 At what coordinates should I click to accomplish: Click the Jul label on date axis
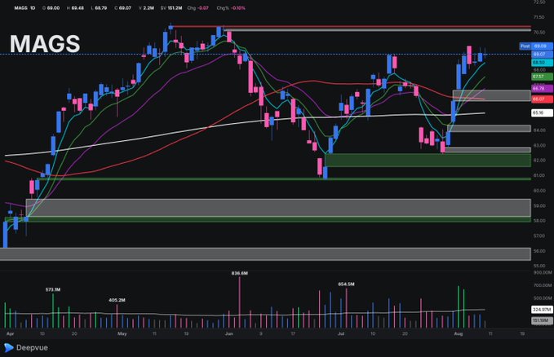[341, 333]
